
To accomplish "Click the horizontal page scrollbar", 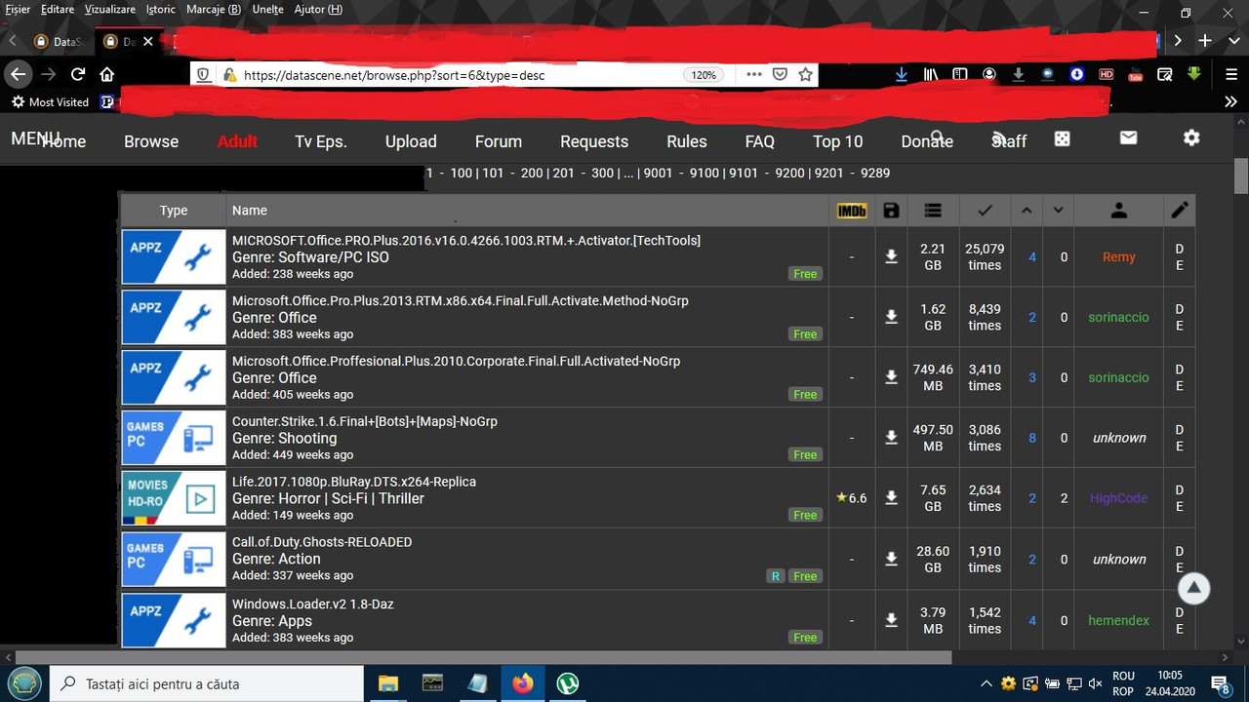I will coord(483,658).
